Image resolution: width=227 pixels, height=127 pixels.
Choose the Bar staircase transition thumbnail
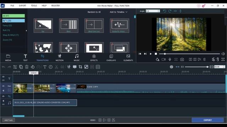[x=43, y=25]
